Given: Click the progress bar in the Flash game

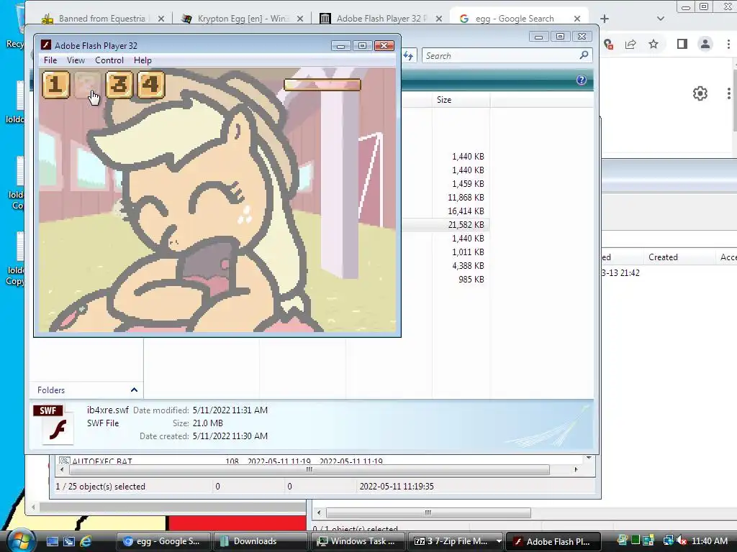Looking at the screenshot, I should pos(322,85).
